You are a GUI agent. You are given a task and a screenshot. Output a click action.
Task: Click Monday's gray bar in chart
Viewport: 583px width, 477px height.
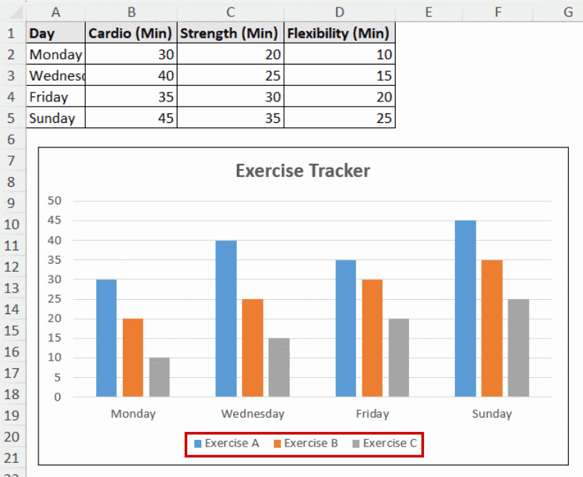pyautogui.click(x=159, y=377)
